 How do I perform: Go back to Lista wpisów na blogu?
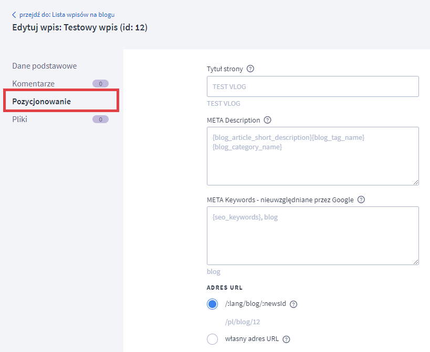pyautogui.click(x=67, y=15)
